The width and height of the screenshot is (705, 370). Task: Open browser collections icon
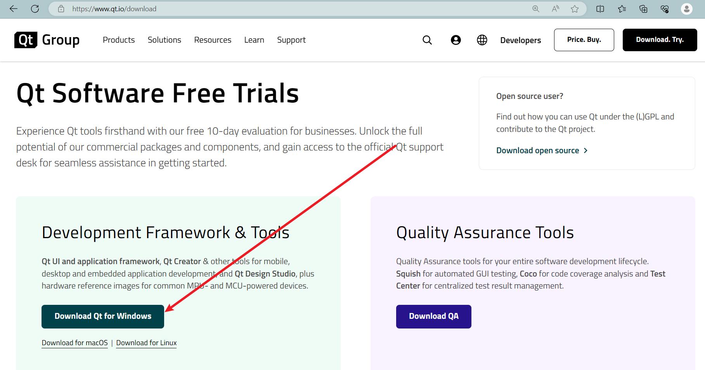pos(643,9)
